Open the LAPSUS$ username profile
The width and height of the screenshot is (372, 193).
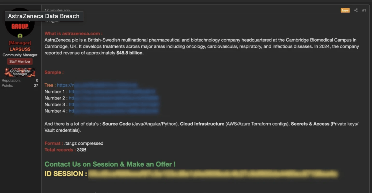click(x=20, y=49)
